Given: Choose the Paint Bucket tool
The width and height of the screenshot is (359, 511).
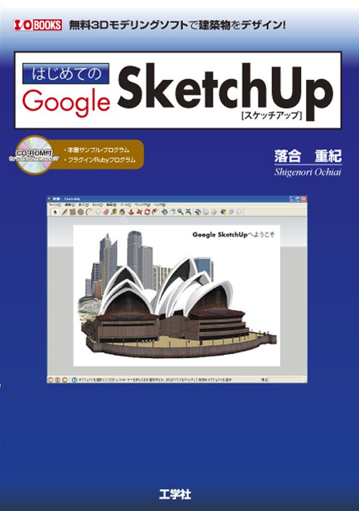Looking at the screenshot, I should 122,212.
